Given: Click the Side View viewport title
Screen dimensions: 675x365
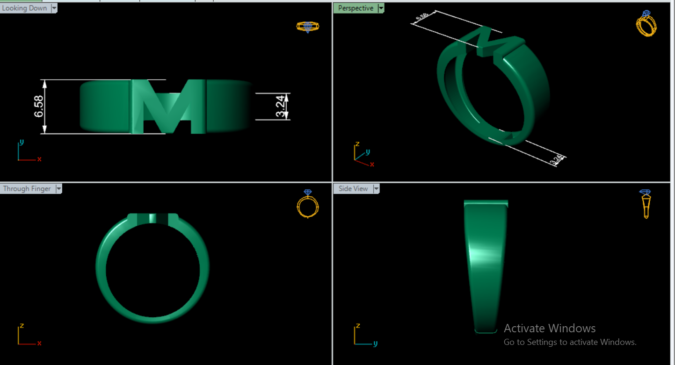Looking at the screenshot, I should [x=353, y=189].
